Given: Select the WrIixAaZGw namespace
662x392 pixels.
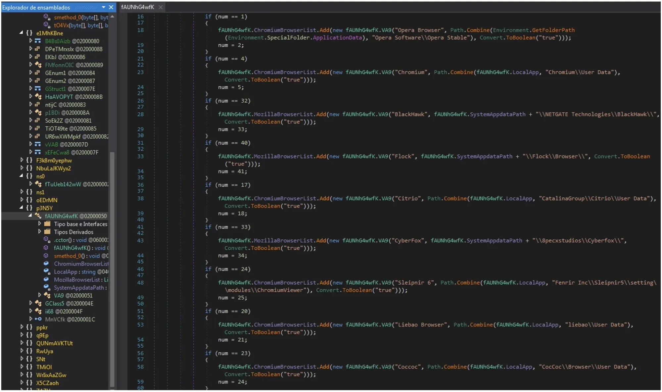Looking at the screenshot, I should [51, 375].
